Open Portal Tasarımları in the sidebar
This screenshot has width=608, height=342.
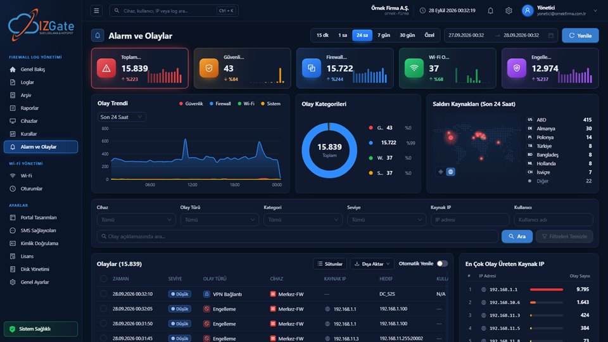coord(41,217)
